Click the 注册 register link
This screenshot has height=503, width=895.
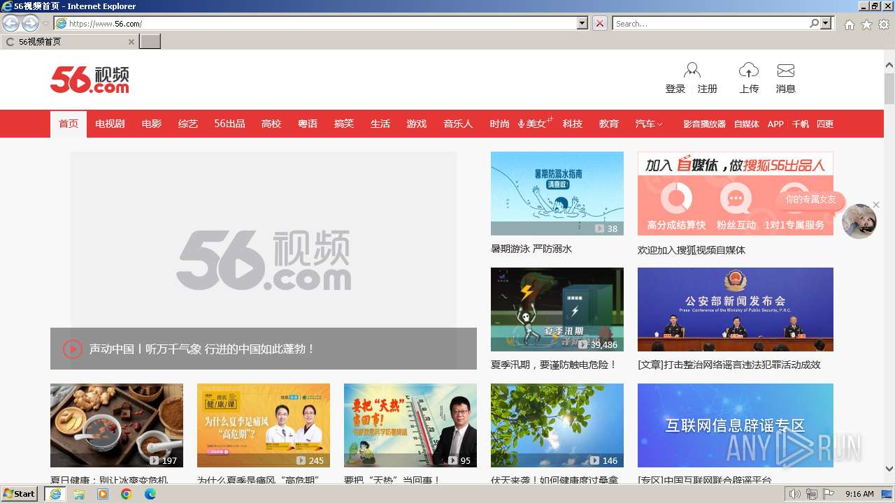click(708, 89)
